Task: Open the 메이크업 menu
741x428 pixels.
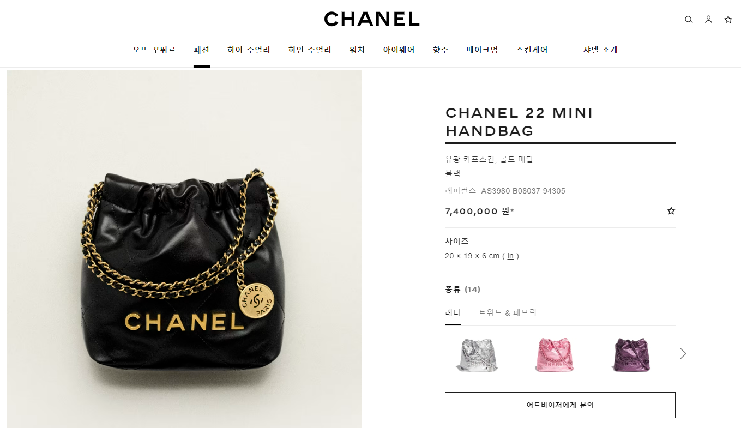Action: coord(482,50)
